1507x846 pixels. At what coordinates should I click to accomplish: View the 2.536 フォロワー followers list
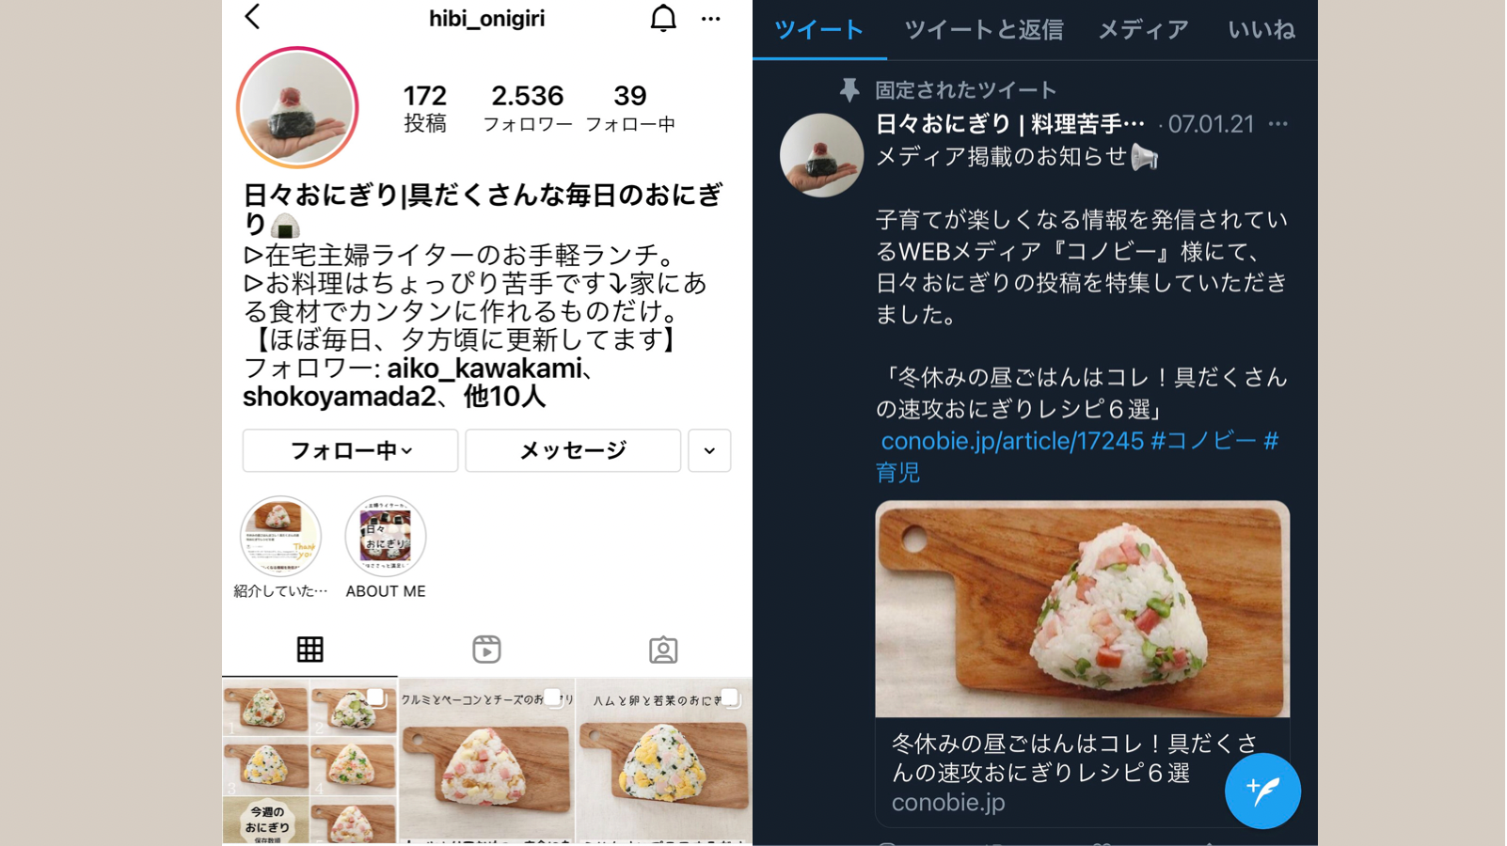(x=527, y=108)
